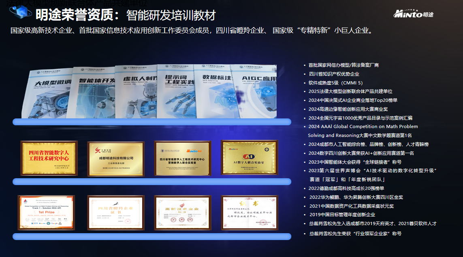Click bullet 总裁肖雪松先生入选成都市2019天府英才
Viewport: 463px width, 257px height.
coord(373,223)
